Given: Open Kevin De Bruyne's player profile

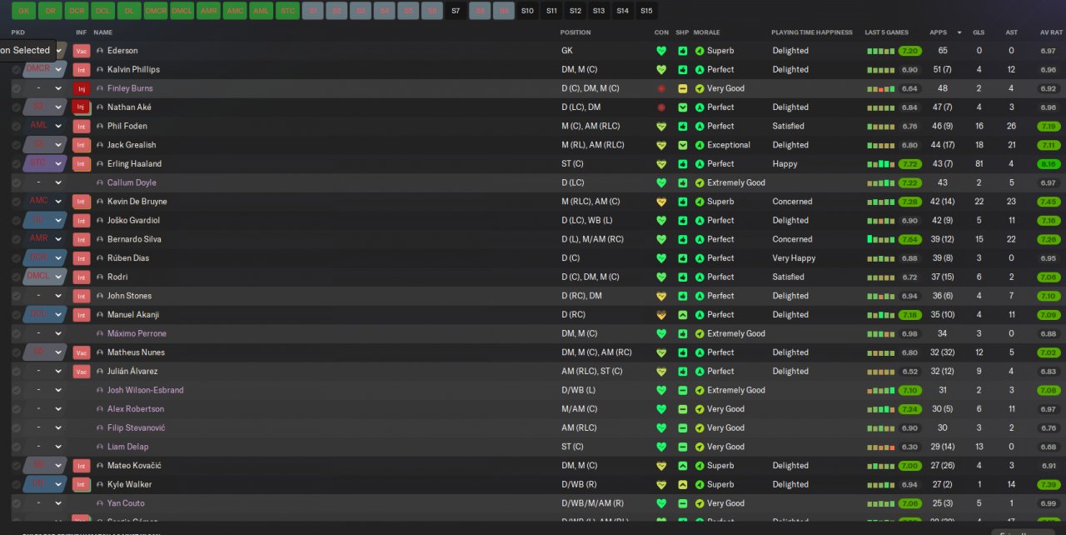Looking at the screenshot, I should tap(137, 202).
